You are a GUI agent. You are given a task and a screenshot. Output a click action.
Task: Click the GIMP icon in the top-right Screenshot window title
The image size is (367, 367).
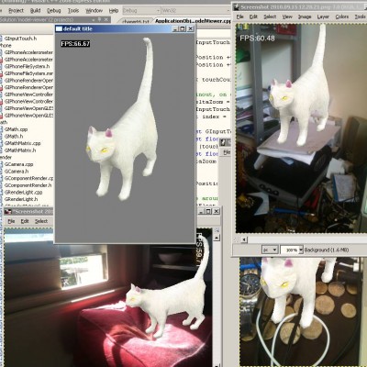236,6
